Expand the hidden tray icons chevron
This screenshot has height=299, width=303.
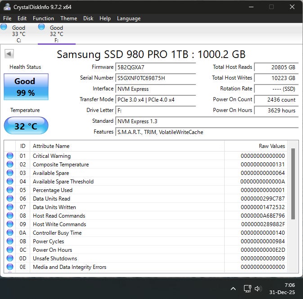point(233,289)
